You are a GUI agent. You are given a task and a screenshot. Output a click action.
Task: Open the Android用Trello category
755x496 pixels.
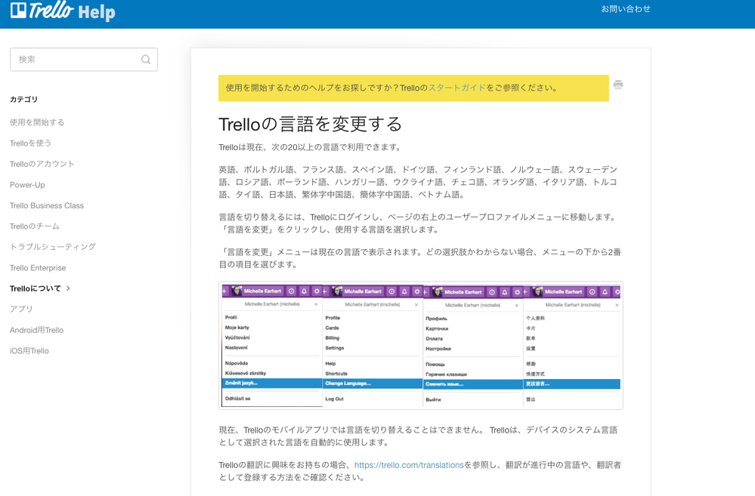(36, 330)
